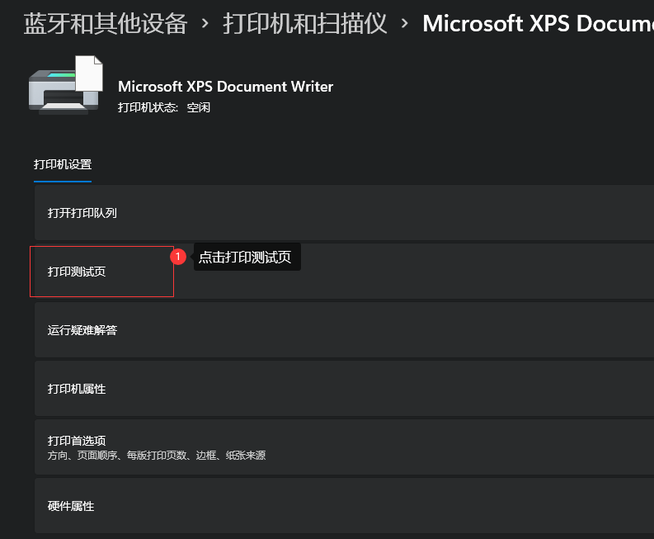Click the chevron after 蓝牙和其他设备
This screenshot has width=654, height=539.
point(205,24)
